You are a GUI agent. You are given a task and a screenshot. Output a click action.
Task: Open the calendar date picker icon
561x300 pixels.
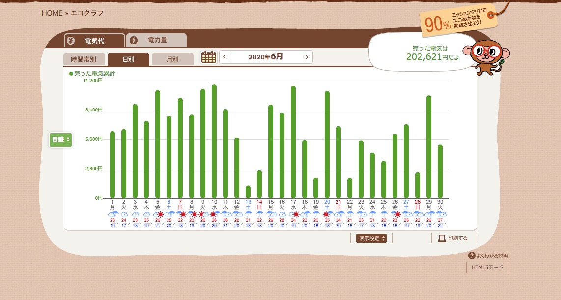(x=209, y=57)
